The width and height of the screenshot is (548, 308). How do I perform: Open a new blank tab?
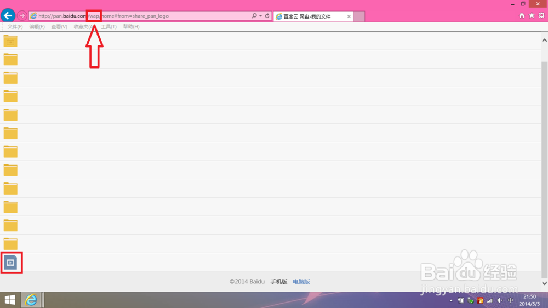coord(359,16)
